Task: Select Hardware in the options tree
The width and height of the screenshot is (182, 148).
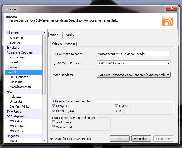Action: (13, 67)
